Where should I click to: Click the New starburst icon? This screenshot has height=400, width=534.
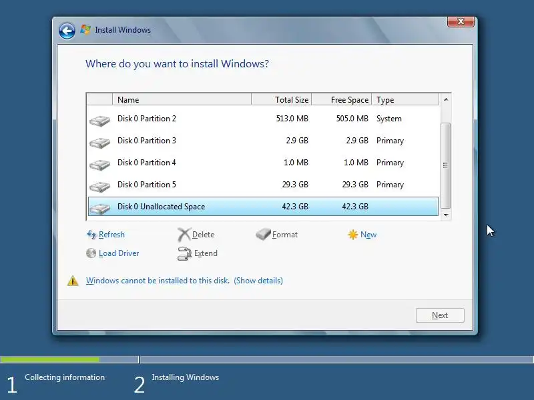tap(353, 235)
